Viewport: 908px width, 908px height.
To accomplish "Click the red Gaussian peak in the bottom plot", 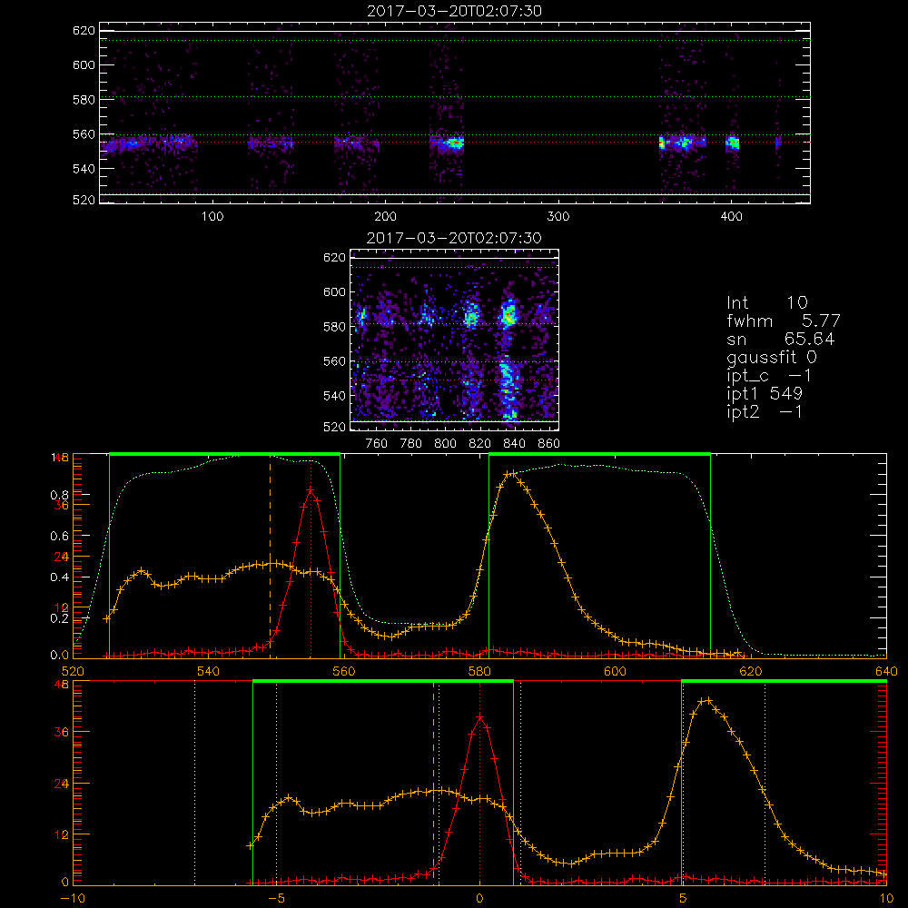I will [479, 717].
